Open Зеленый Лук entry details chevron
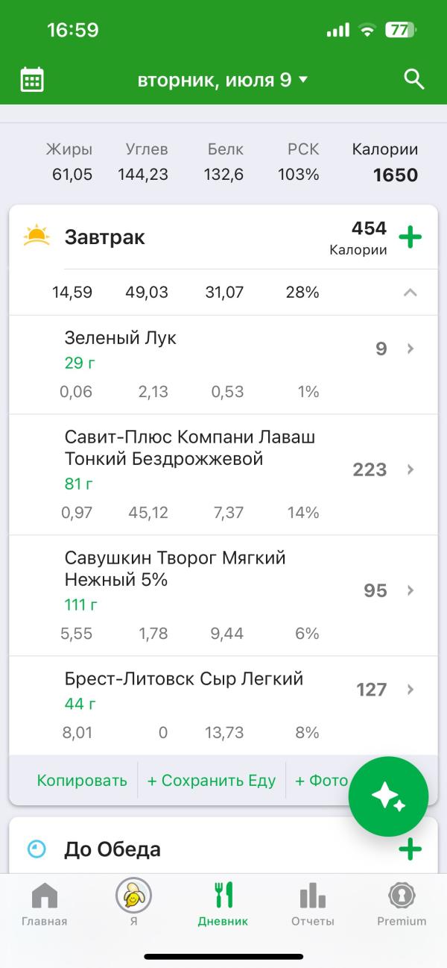 (410, 349)
